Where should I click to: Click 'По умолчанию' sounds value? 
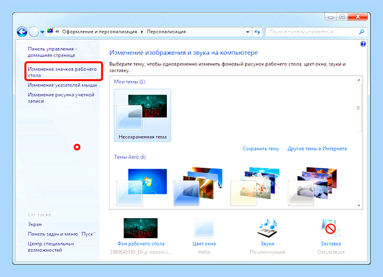click(267, 252)
